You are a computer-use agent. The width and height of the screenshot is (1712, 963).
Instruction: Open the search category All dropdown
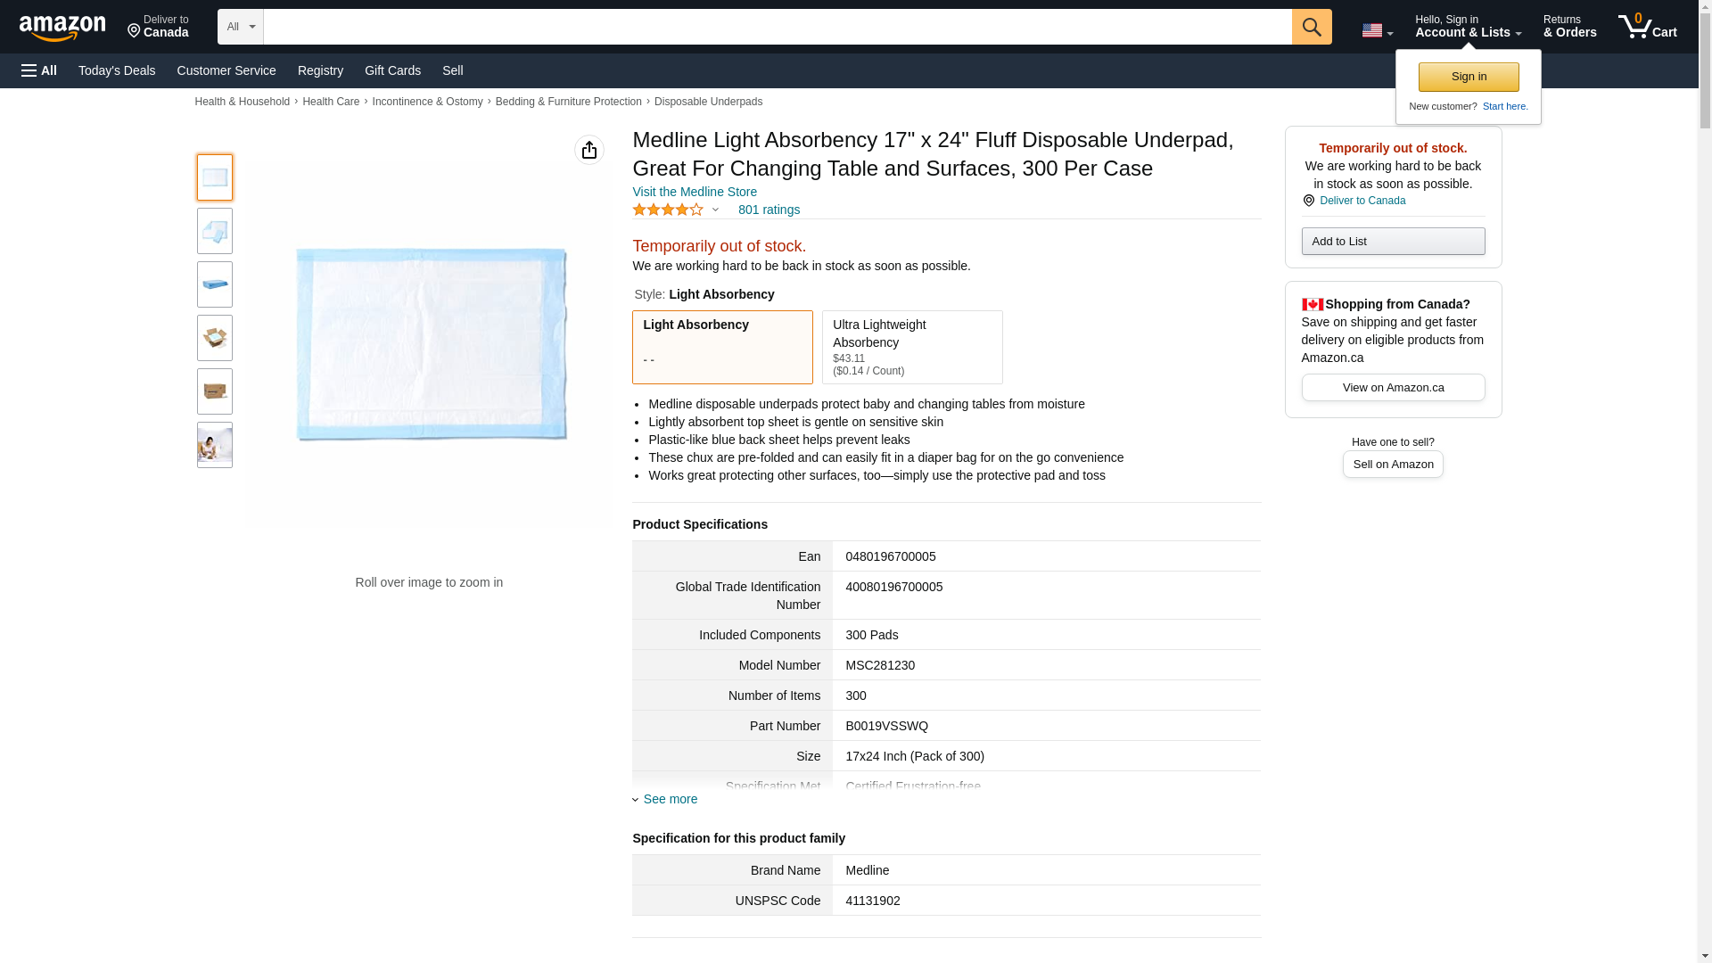(240, 27)
